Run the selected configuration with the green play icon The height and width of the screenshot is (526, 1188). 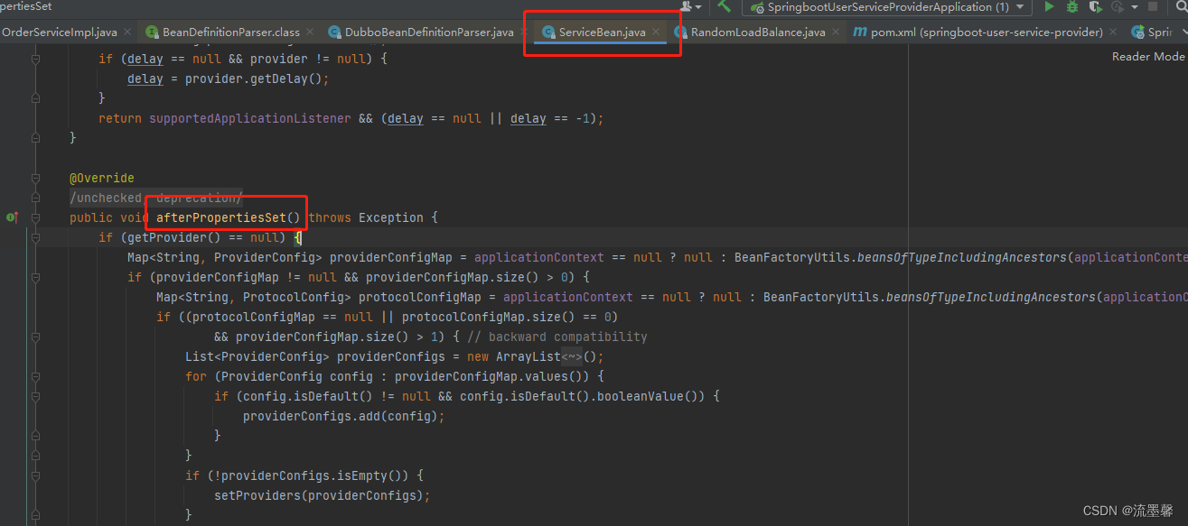pos(1049,6)
